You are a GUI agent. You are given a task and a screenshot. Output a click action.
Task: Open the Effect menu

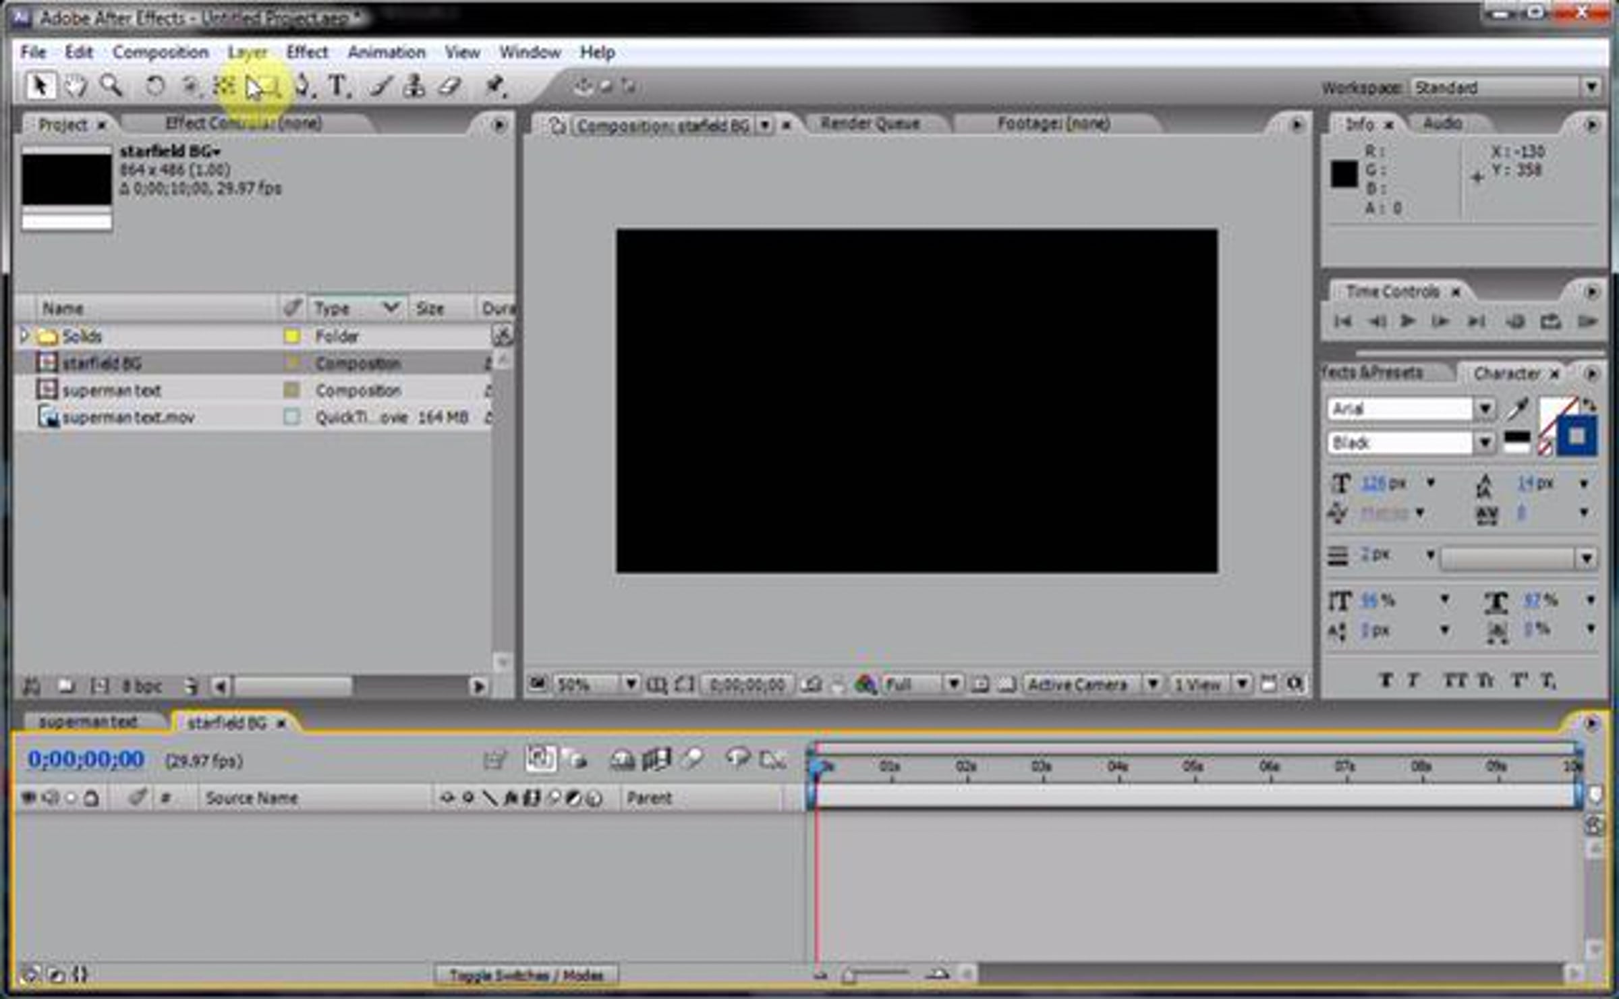(x=307, y=52)
